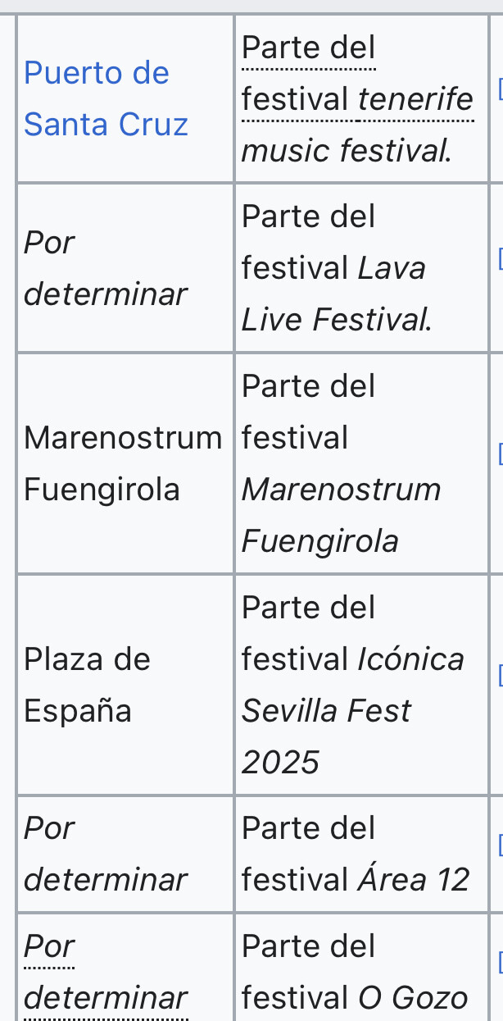Screen dimensions: 503x1021
Task: Tap 'Por determinar' in the Área 12 row
Action: pyautogui.click(x=106, y=854)
